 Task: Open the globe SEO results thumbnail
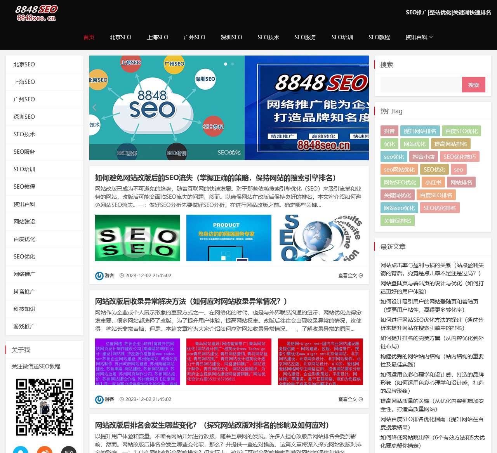coord(320,238)
